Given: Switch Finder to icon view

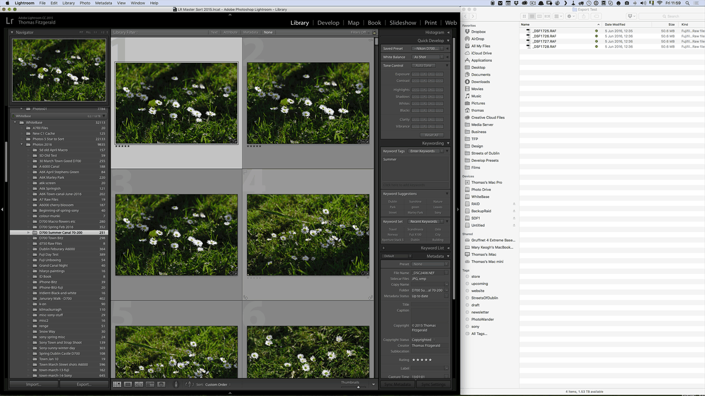Looking at the screenshot, I should [525, 16].
